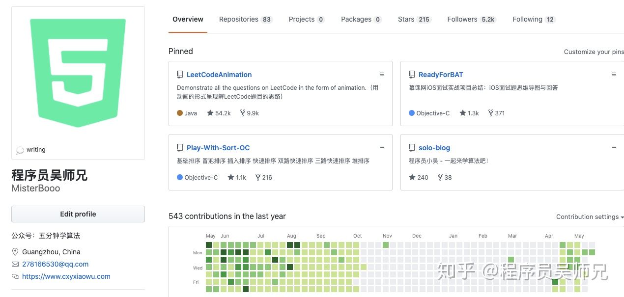Click the writing status emoji on the avatar
The height and width of the screenshot is (297, 624).
click(20, 150)
